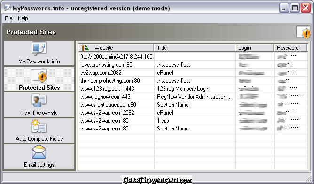Open the My Passwords.info sidebar section
Screen dimensions: 314x184
[39, 53]
